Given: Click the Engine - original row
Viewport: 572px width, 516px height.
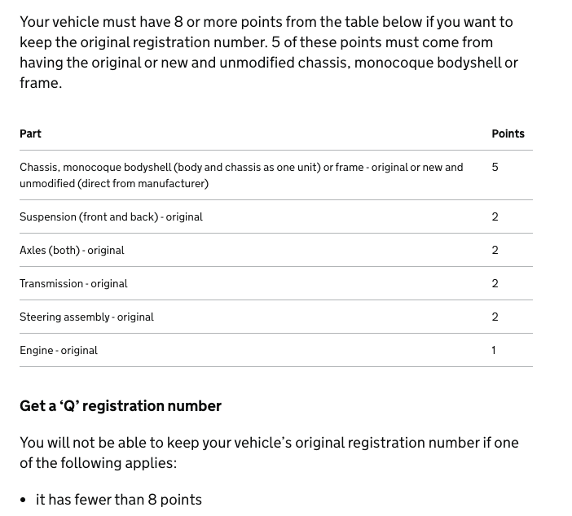Looking at the screenshot, I should 276,350.
